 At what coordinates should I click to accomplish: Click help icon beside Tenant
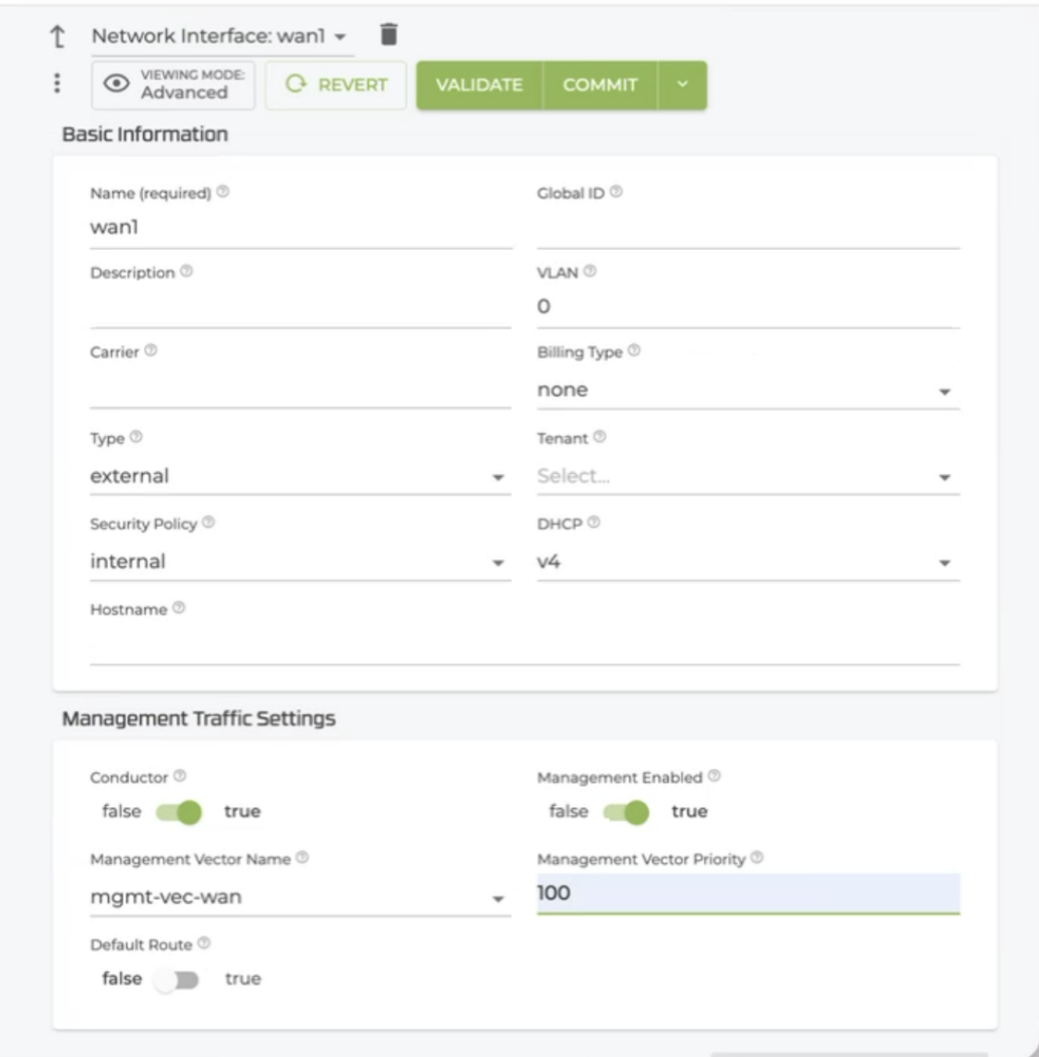coord(600,437)
